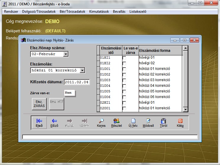Toggle closed checkbox for row 01002
The height and width of the screenshot is (165, 220).
pyautogui.click(x=124, y=75)
